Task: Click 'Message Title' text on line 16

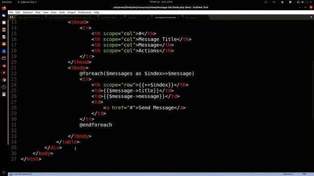Action: (157, 39)
